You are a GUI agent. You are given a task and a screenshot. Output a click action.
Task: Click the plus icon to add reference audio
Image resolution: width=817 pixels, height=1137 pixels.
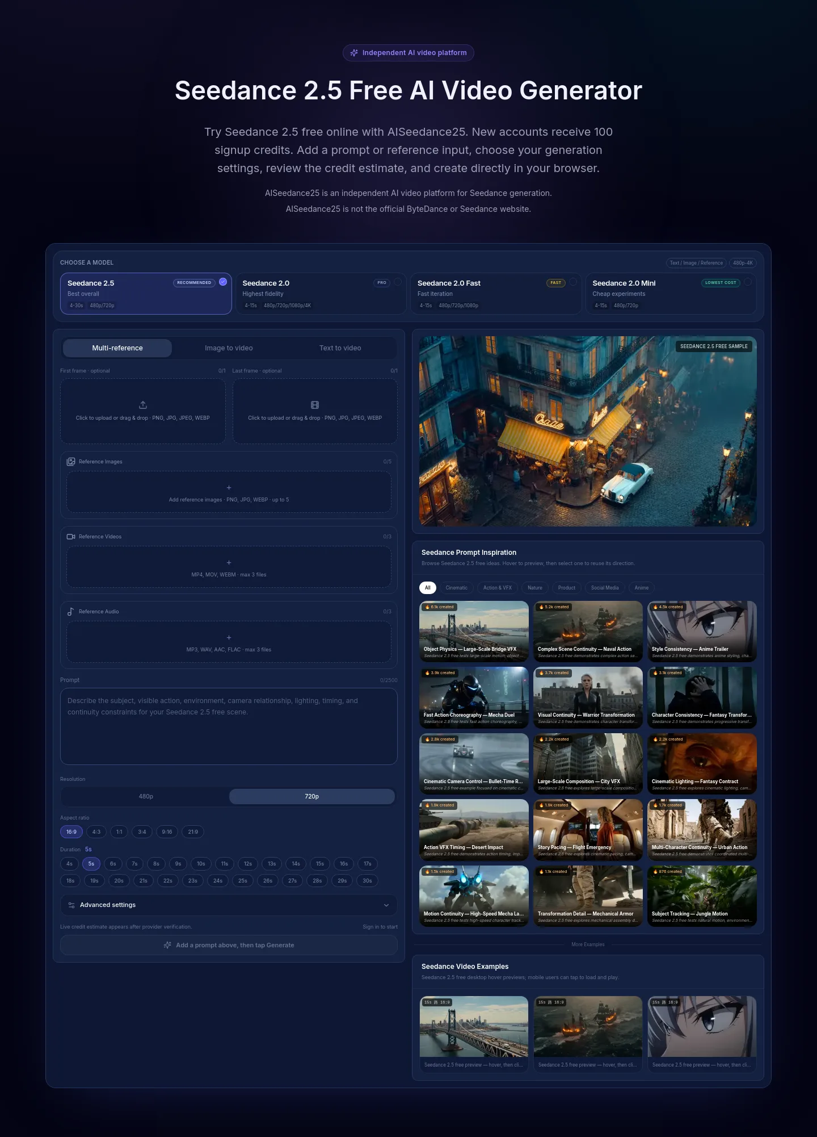click(x=229, y=638)
